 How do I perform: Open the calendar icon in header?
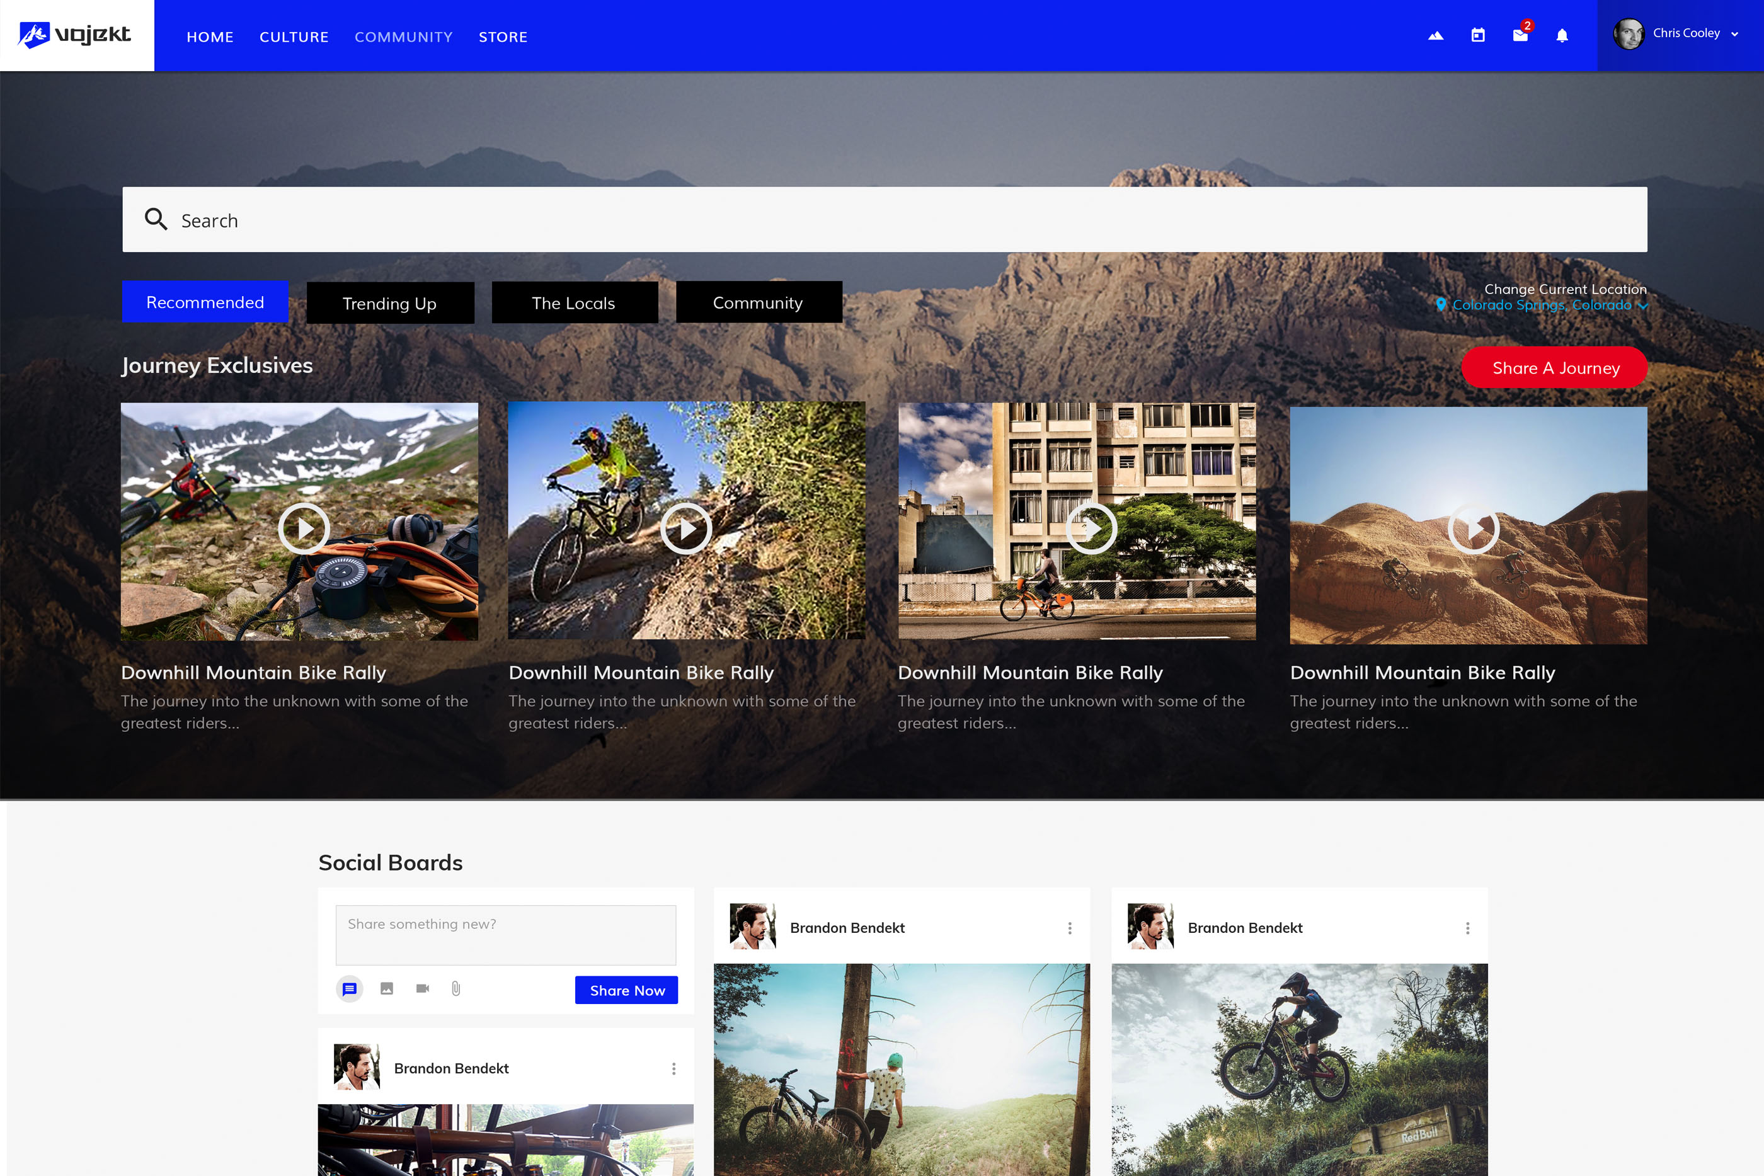[x=1477, y=35]
